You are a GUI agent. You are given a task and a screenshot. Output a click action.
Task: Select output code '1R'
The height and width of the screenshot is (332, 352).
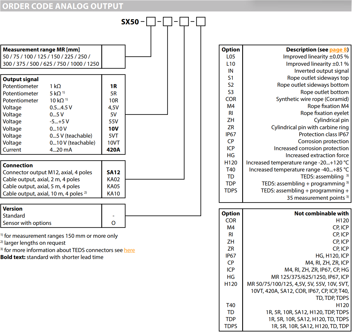(x=113, y=86)
